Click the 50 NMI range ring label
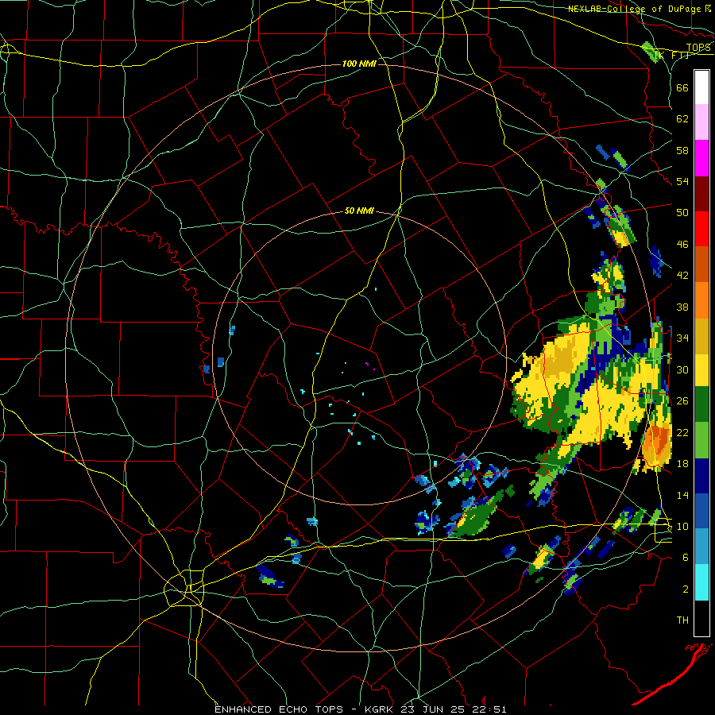Screen dimensions: 715x715 359,211
